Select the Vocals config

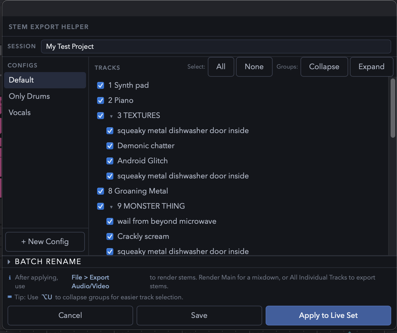pyautogui.click(x=45, y=113)
